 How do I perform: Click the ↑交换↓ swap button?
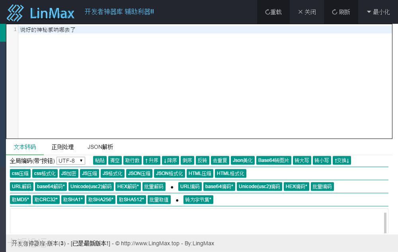click(x=341, y=161)
